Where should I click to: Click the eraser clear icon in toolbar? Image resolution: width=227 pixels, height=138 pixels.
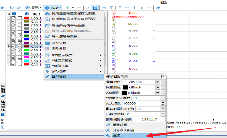(158, 8)
